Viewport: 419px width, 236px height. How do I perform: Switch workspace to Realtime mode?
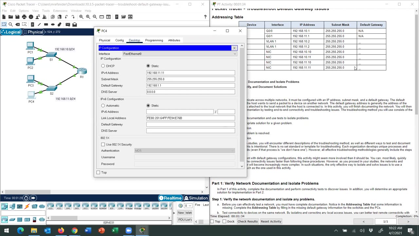pyautogui.click(x=170, y=198)
